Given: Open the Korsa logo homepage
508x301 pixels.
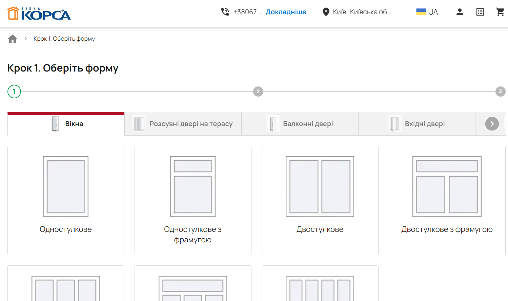Looking at the screenshot, I should point(39,13).
